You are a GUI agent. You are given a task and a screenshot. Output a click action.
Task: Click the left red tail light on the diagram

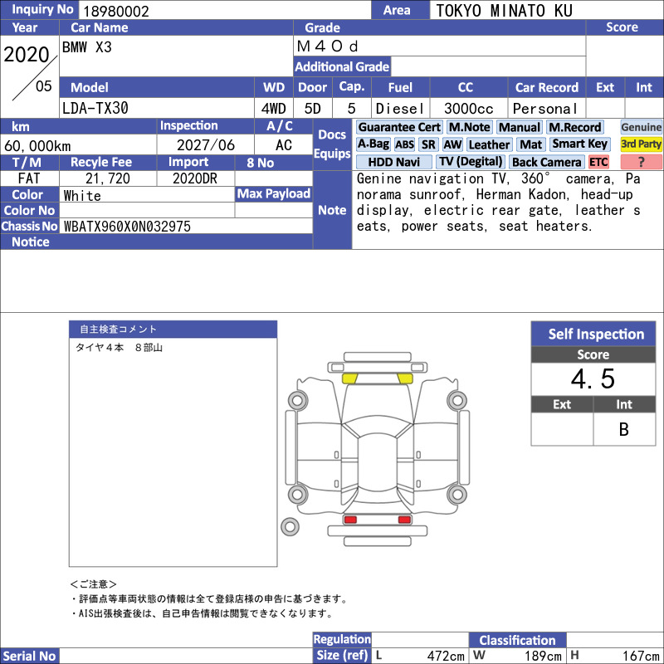coord(350,520)
